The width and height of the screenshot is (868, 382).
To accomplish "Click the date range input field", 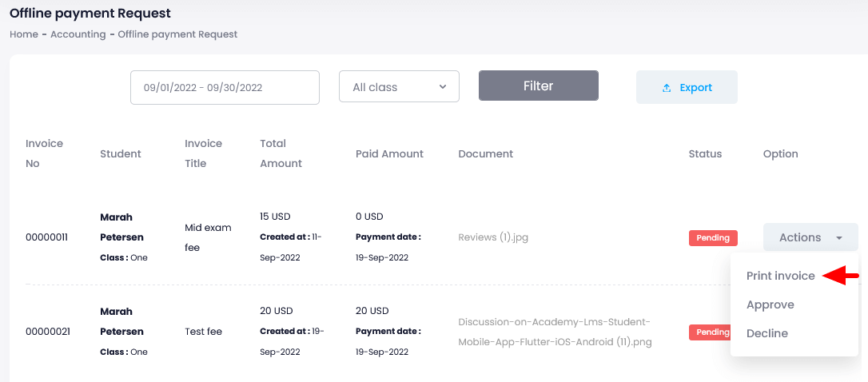I will (x=225, y=88).
